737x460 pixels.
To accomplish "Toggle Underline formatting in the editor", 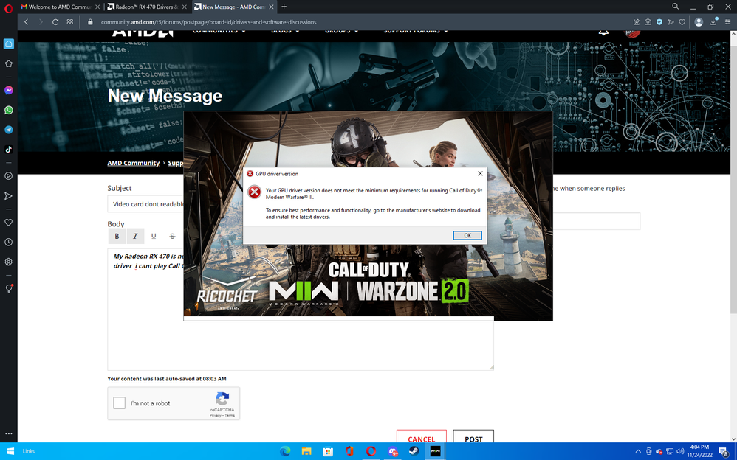I will [x=154, y=236].
